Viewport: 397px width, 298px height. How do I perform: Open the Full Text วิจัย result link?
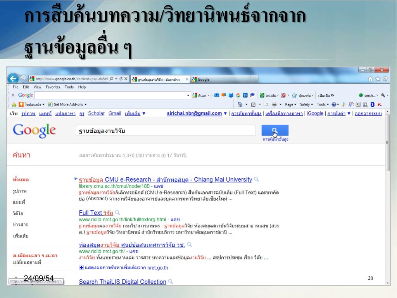(x=96, y=213)
